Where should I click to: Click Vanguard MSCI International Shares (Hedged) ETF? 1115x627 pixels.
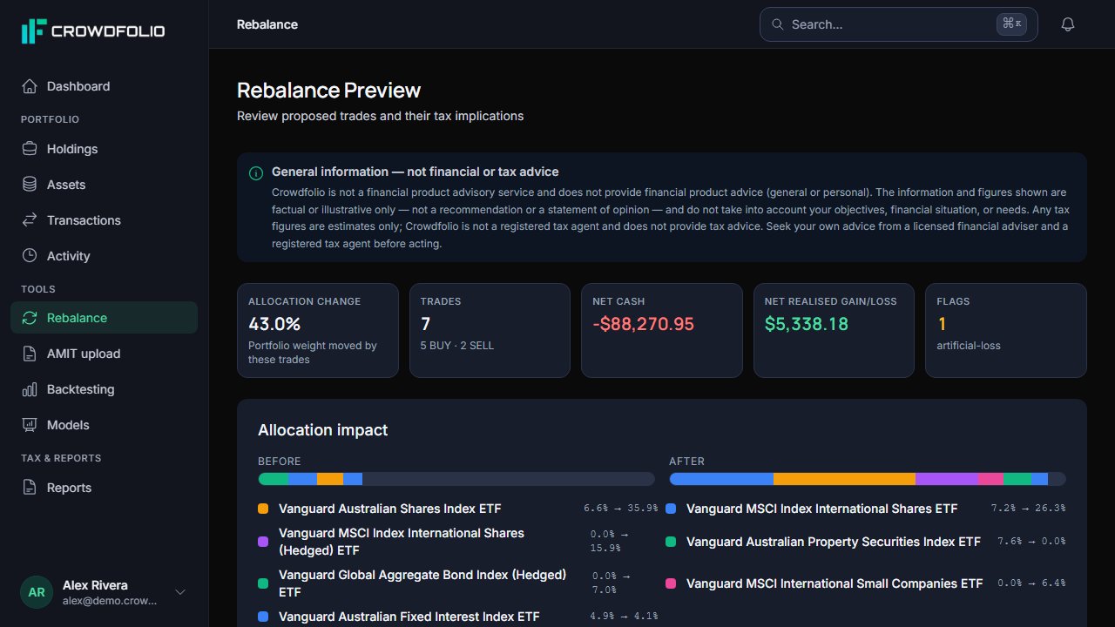pyautogui.click(x=402, y=542)
